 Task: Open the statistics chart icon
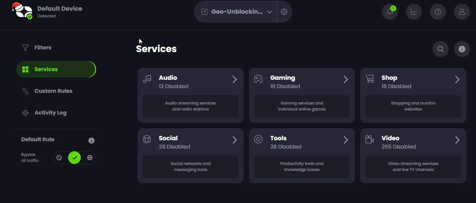pyautogui.click(x=414, y=12)
